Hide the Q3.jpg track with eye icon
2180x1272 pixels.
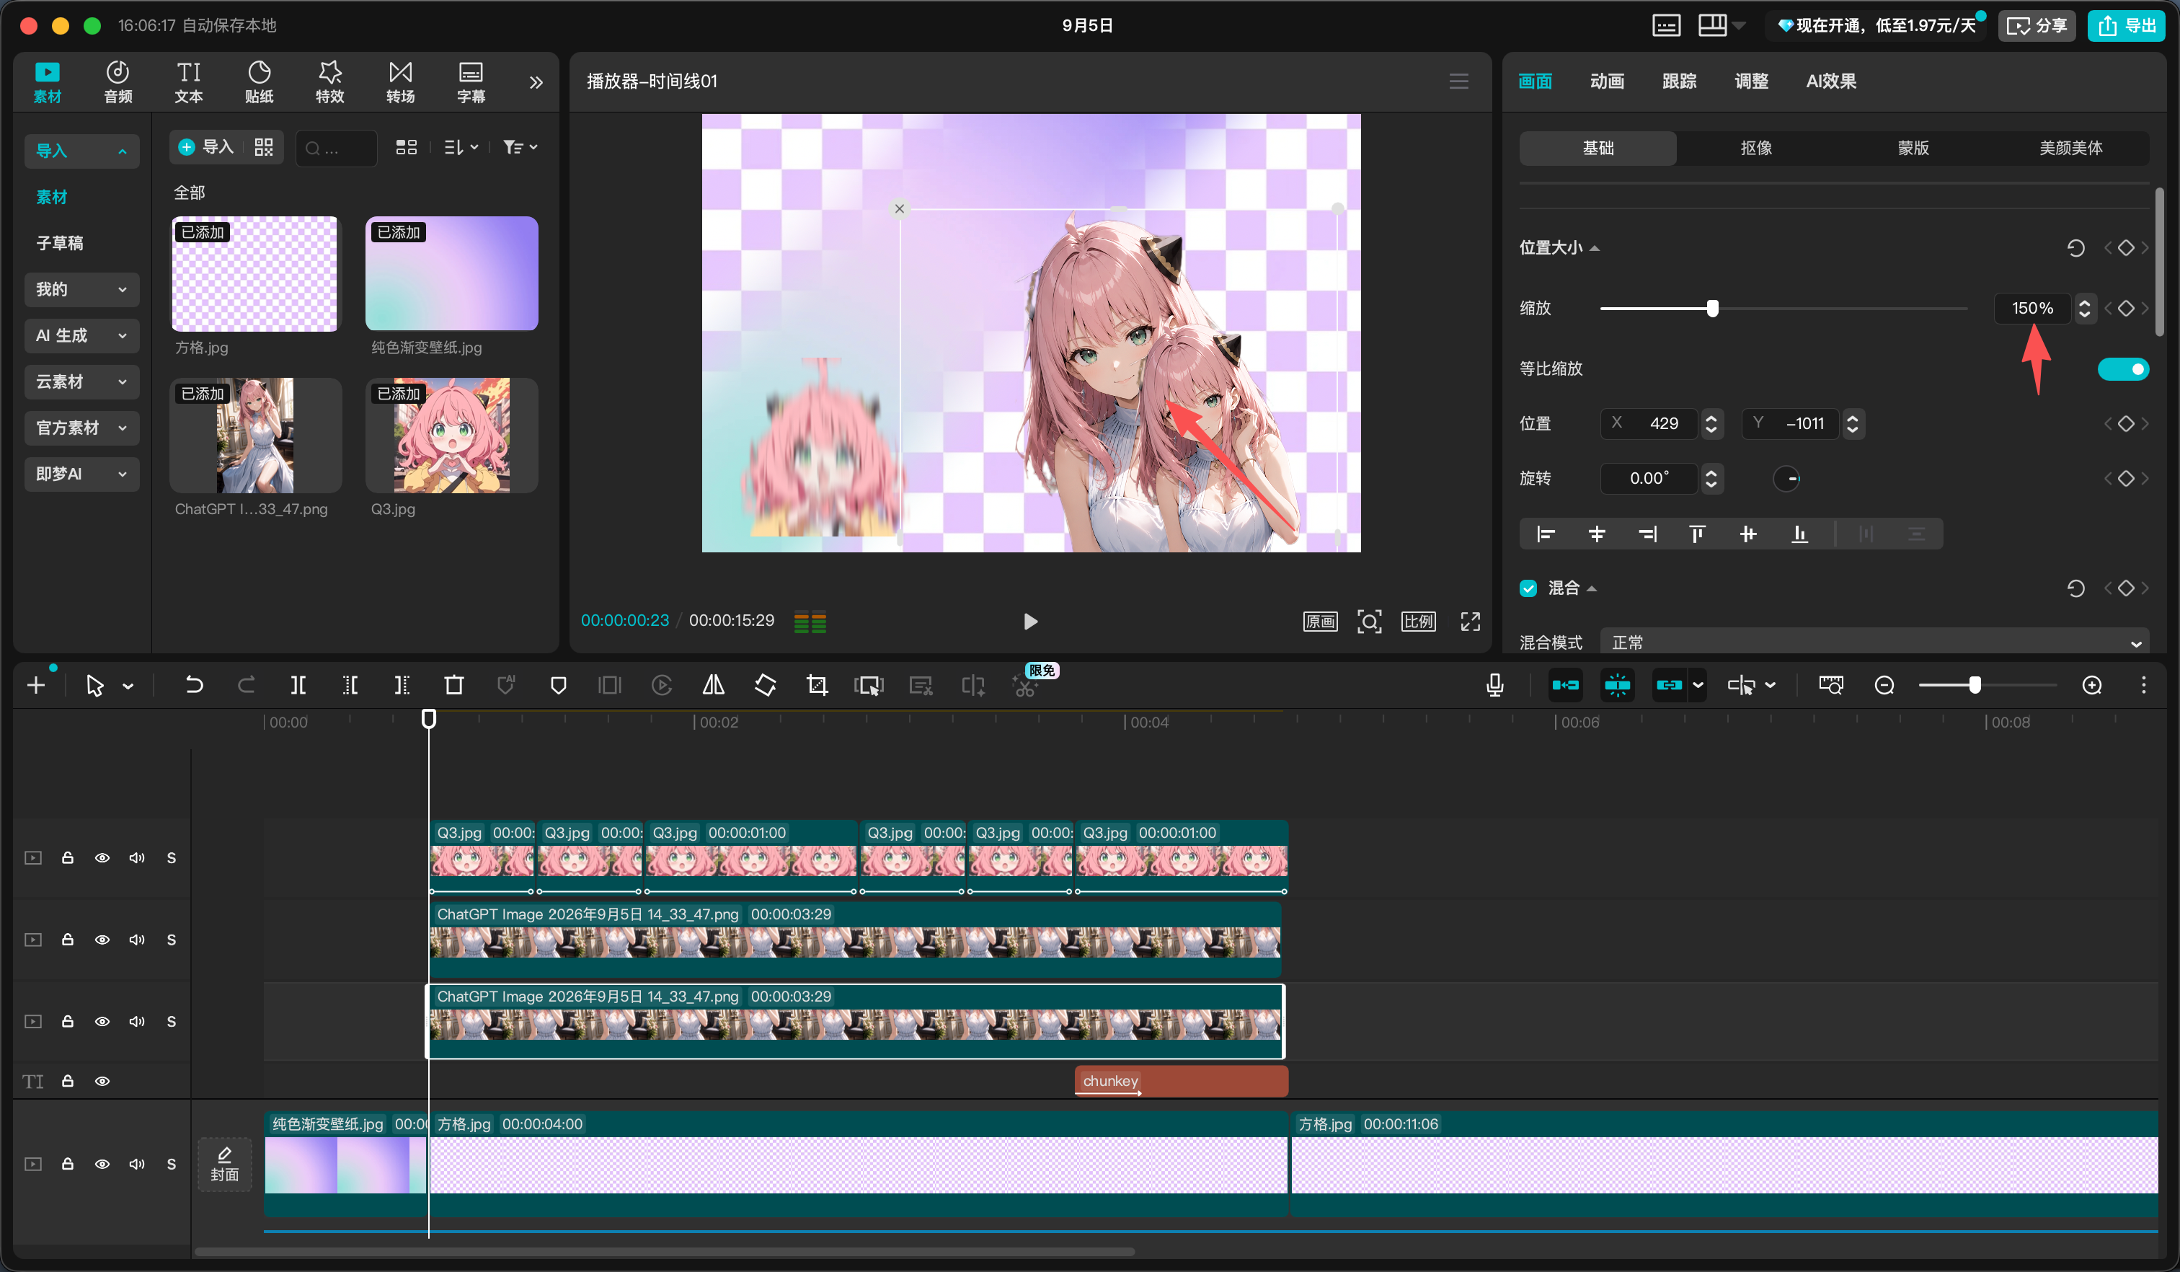[x=102, y=857]
